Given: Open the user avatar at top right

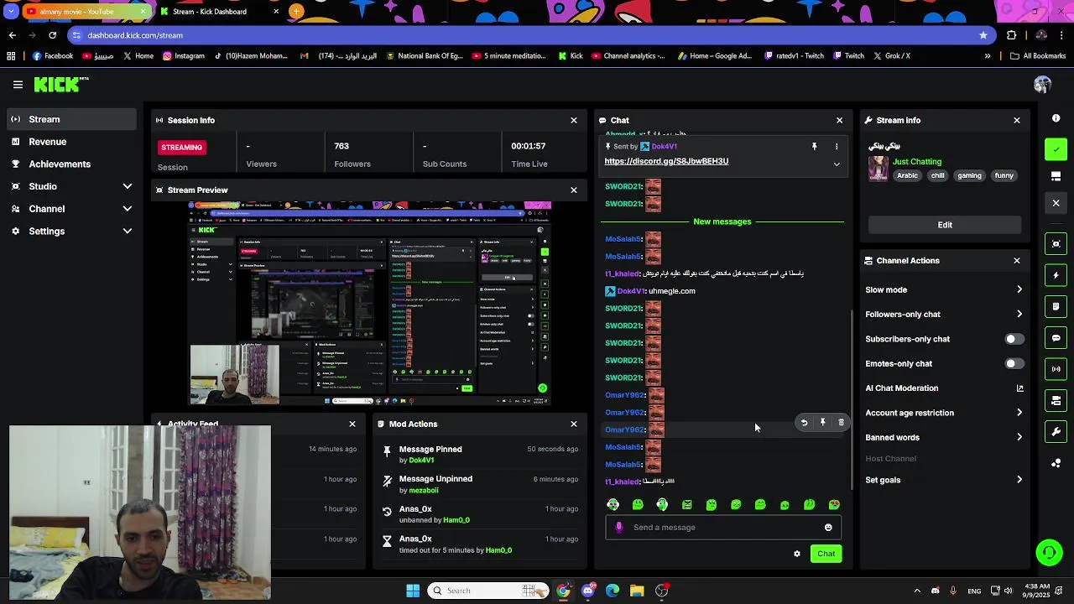Looking at the screenshot, I should pyautogui.click(x=1042, y=85).
